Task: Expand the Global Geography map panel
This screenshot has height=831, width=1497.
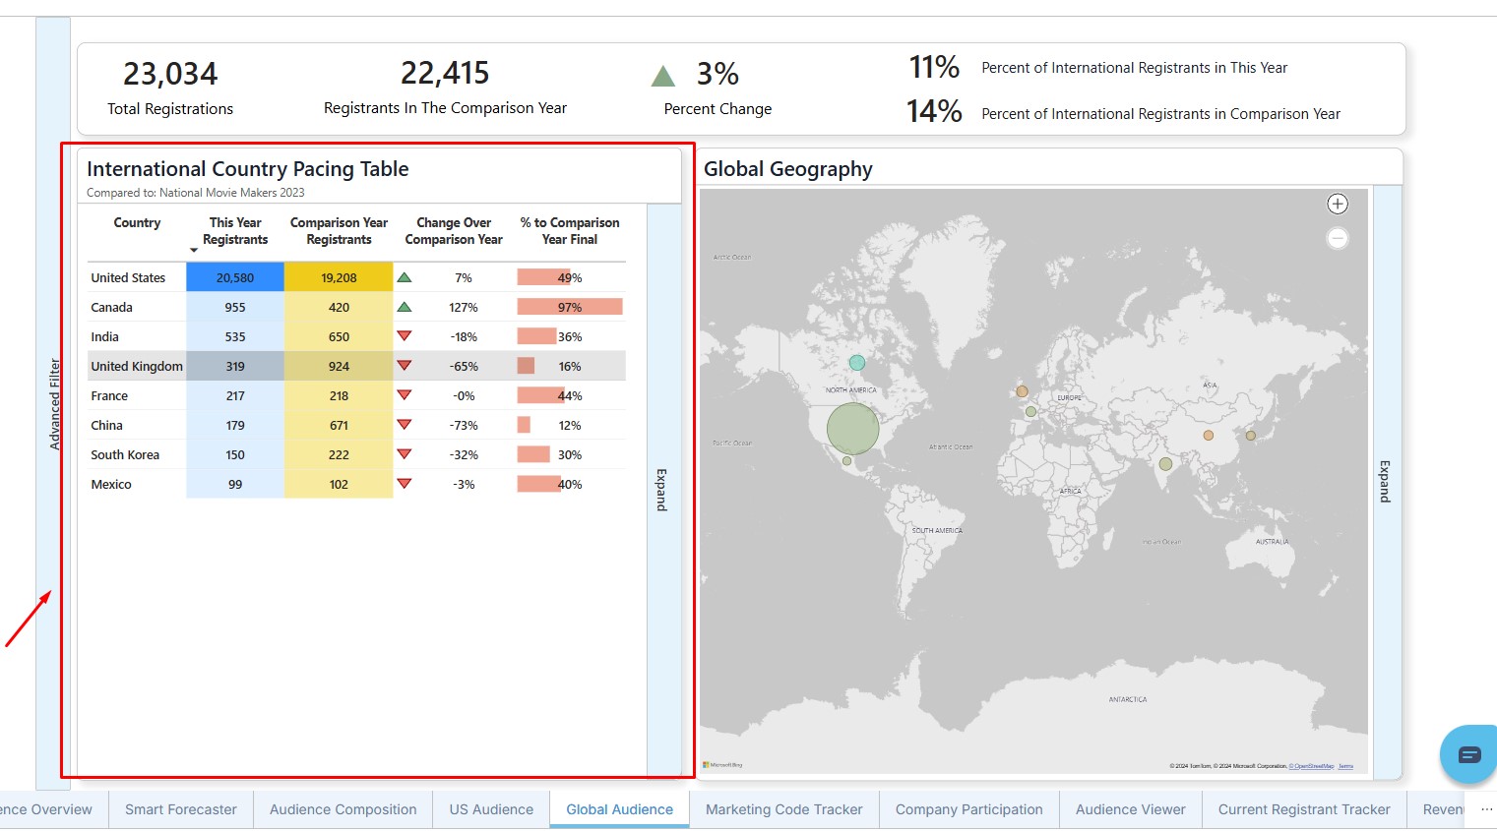Action: point(1386,481)
